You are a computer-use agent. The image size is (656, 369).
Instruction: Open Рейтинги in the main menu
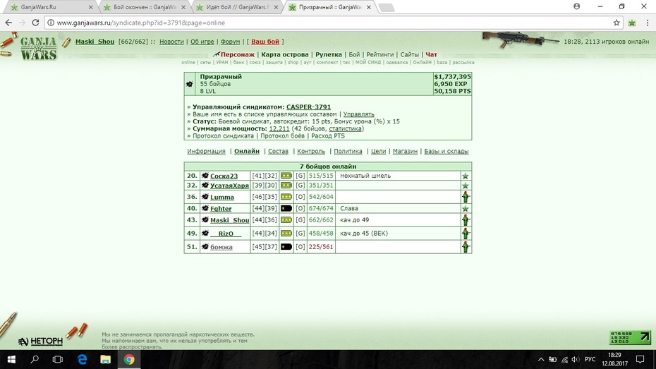380,54
